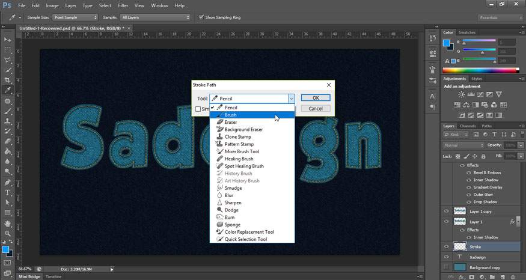The height and width of the screenshot is (280, 526).
Task: Select the Move tool in toolbar
Action: (x=7, y=40)
